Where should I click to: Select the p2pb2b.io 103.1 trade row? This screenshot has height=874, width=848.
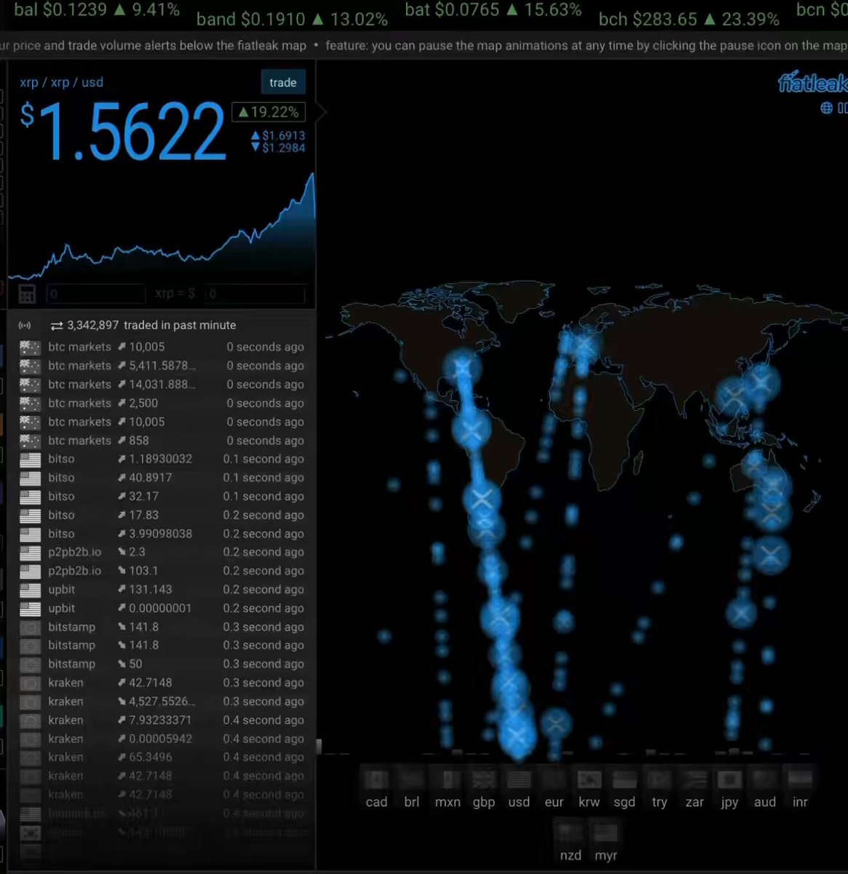tap(162, 571)
